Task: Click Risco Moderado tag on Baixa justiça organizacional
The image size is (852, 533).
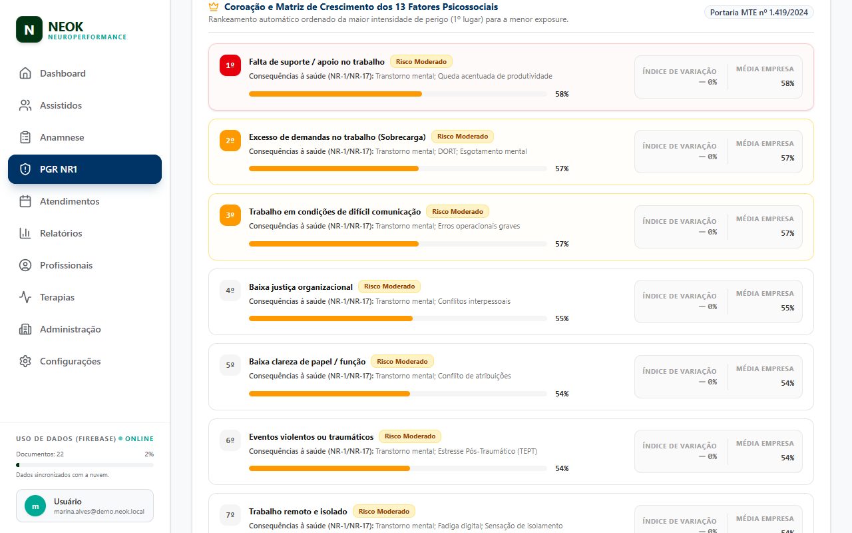Action: 389,286
